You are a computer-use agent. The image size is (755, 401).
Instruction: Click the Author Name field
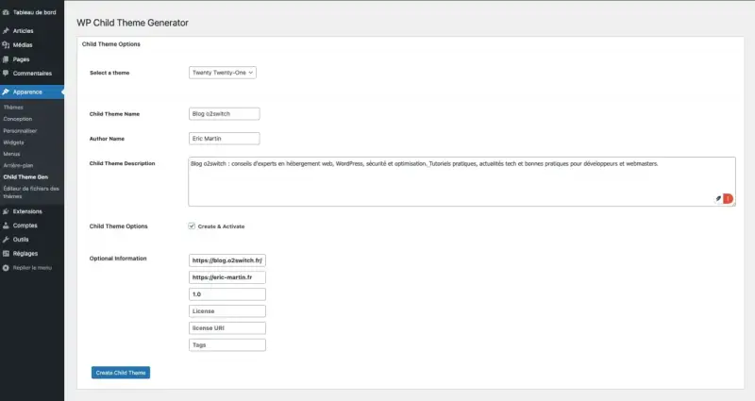tap(225, 139)
